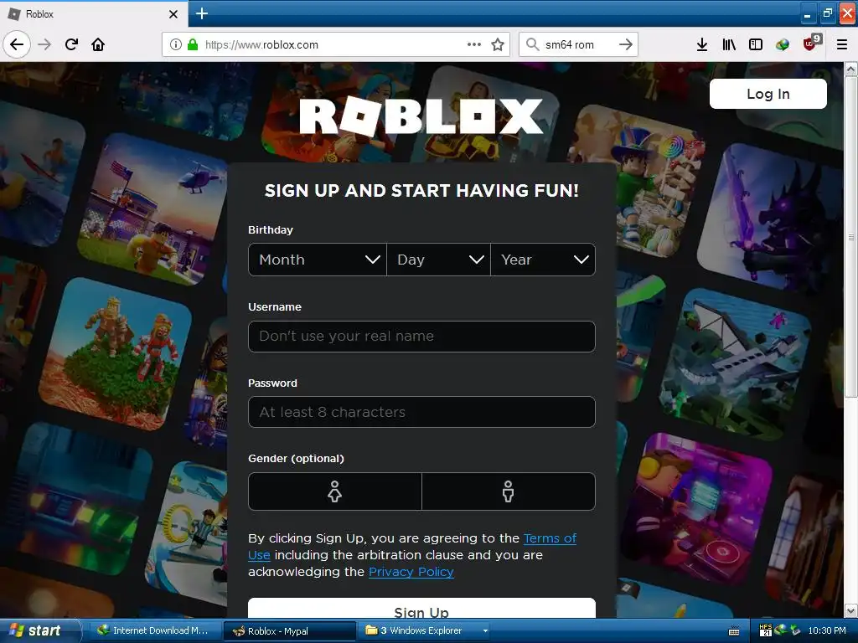Expand Windows Explorer group dropdown arrow
Screen dimensions: 858x643
pyautogui.click(x=485, y=631)
